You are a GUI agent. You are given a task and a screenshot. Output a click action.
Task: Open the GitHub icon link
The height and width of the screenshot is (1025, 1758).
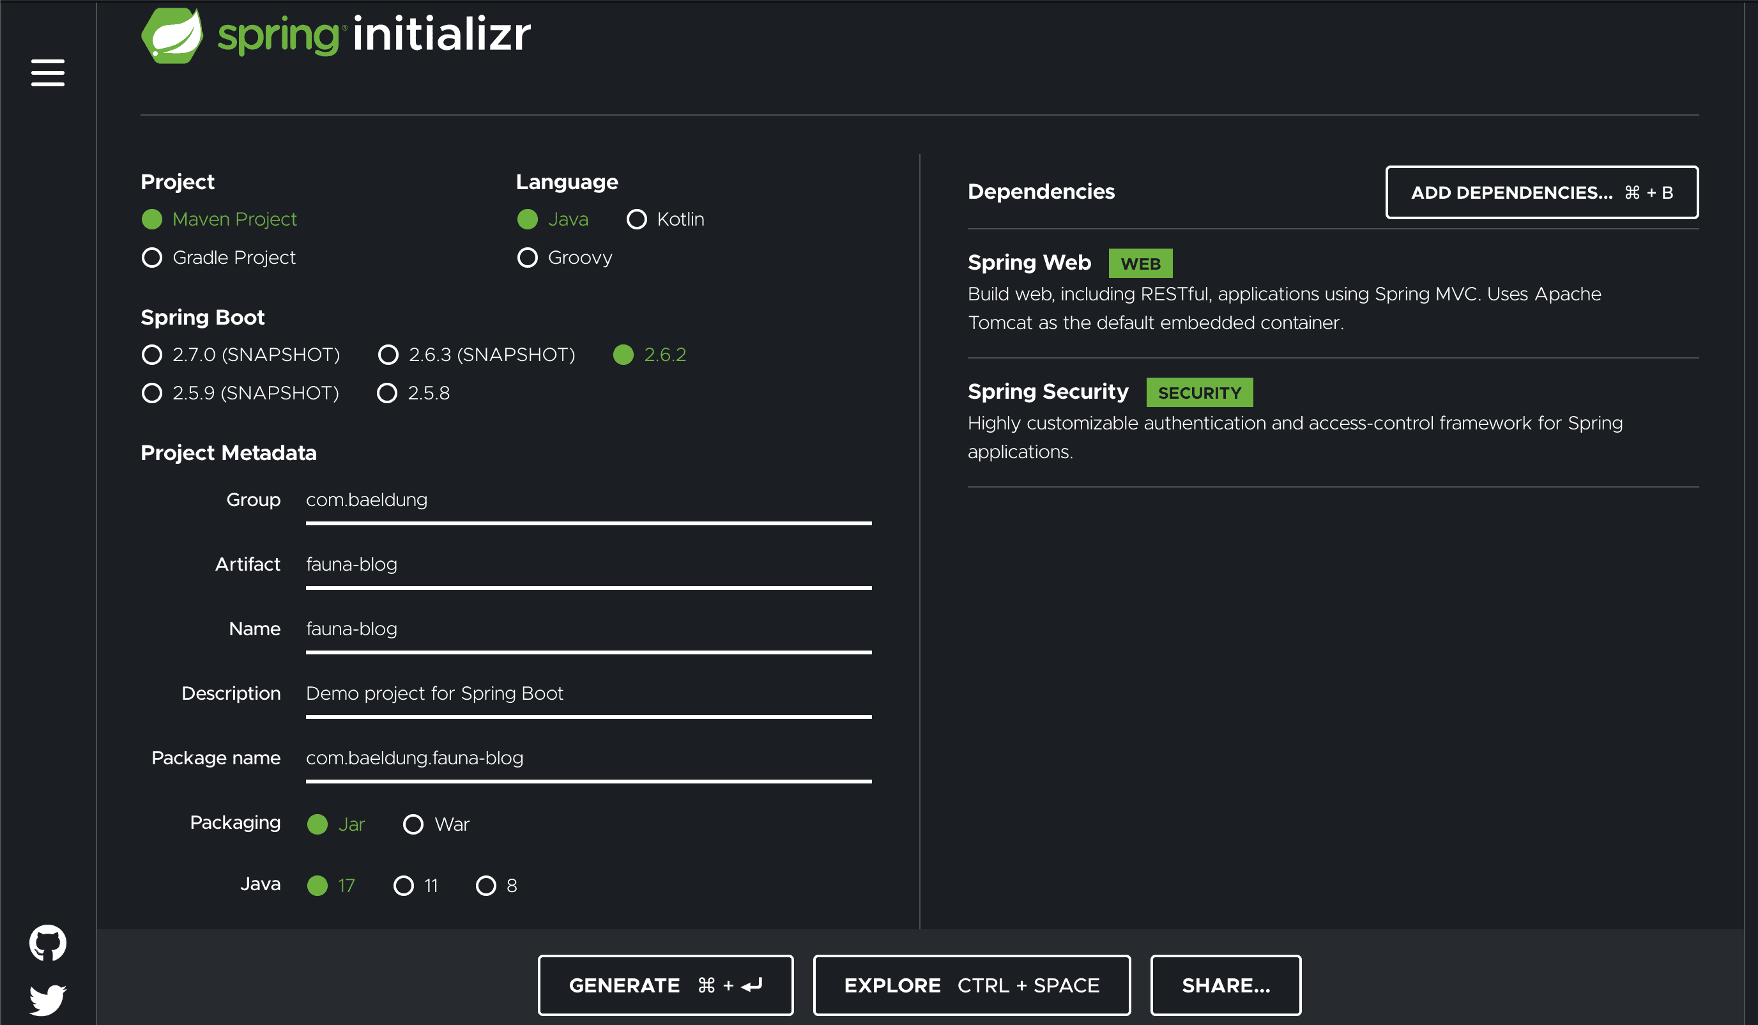[47, 943]
